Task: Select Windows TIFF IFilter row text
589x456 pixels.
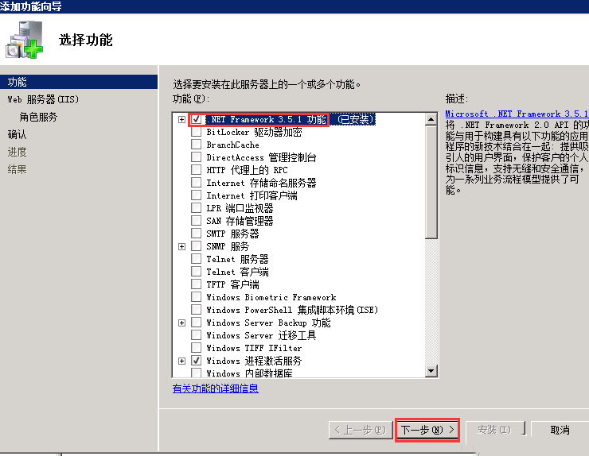Action: 254,348
